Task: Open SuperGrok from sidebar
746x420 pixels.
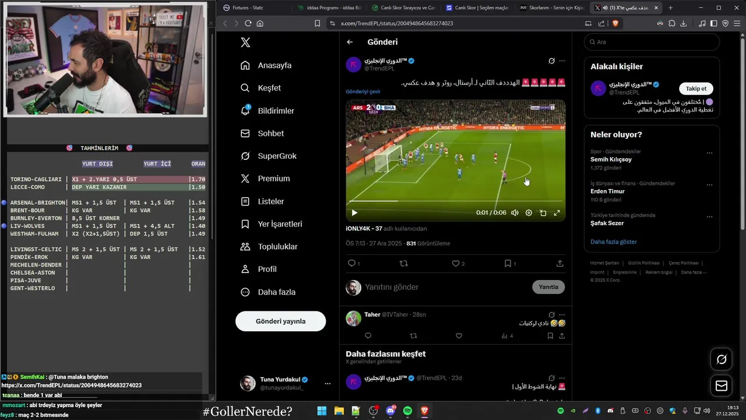Action: [269, 156]
